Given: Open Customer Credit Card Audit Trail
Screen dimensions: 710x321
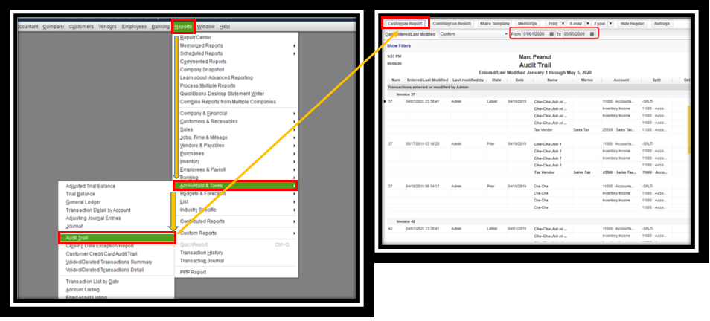Looking at the screenshot, I should click(101, 253).
